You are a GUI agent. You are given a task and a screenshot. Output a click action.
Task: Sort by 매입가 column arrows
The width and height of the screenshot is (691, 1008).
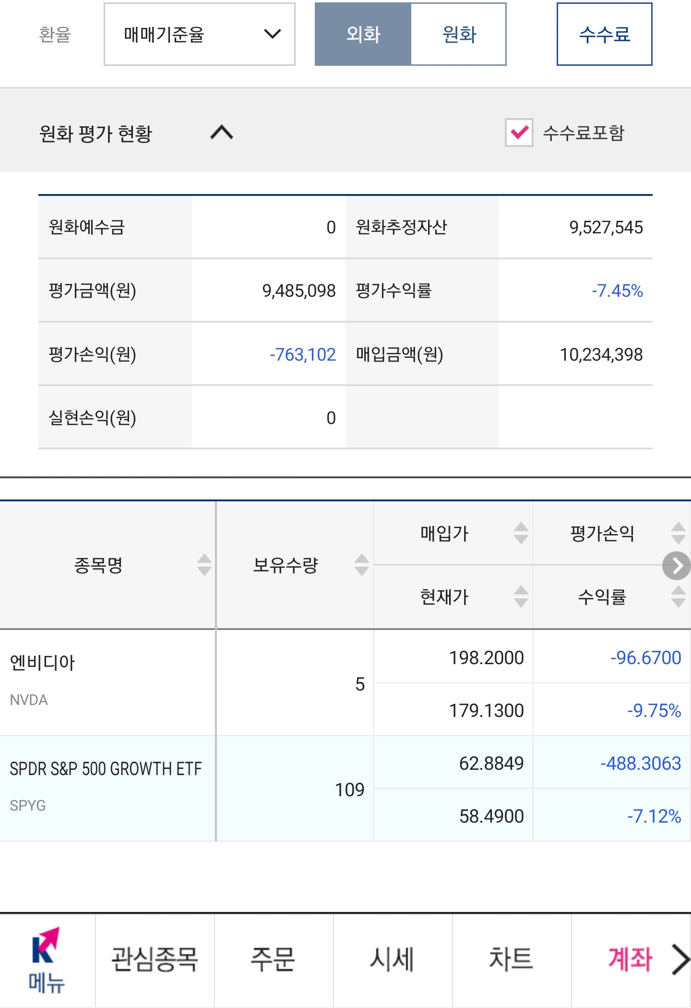(521, 533)
